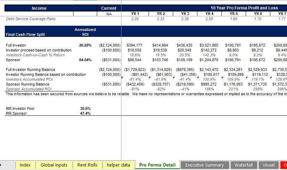The height and width of the screenshot is (170, 287).
Task: Click the 10 Year Pro Forma Profit and Loss header
Action: tap(244, 8)
